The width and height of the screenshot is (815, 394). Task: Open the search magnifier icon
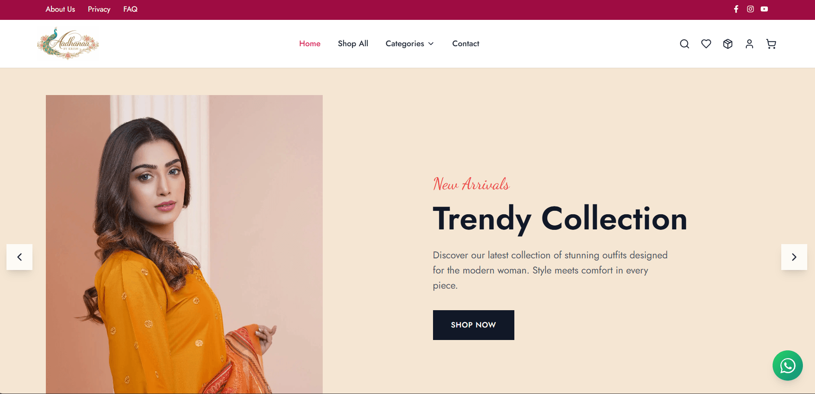click(684, 44)
